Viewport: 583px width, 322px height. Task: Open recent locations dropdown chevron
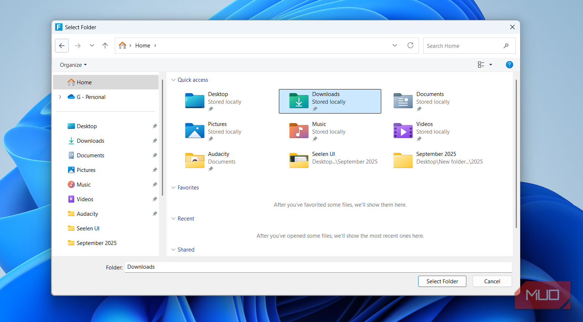click(92, 46)
